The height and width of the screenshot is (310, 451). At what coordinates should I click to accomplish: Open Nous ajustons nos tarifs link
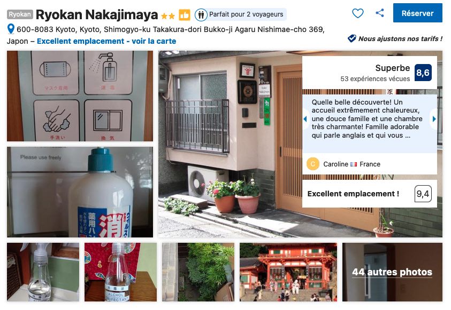tap(400, 39)
